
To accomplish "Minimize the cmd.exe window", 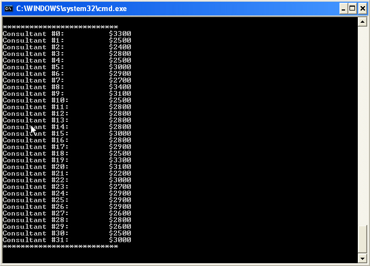I will click(343, 9).
